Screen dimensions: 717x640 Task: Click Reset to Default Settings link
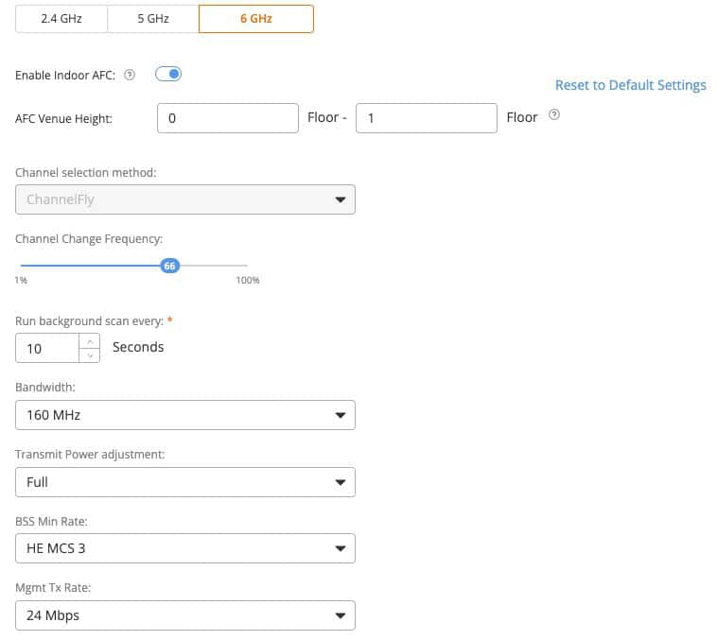click(631, 85)
